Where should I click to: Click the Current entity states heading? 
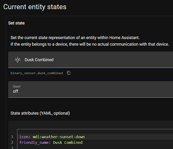(x=35, y=7)
